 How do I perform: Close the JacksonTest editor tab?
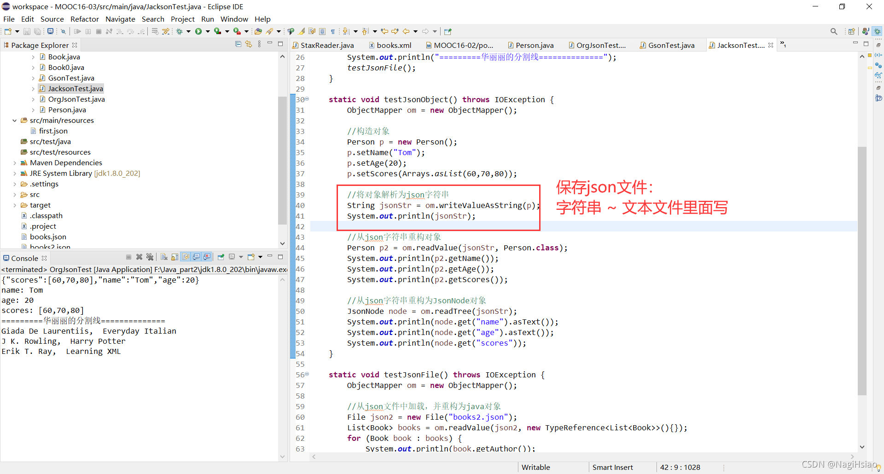[771, 45]
